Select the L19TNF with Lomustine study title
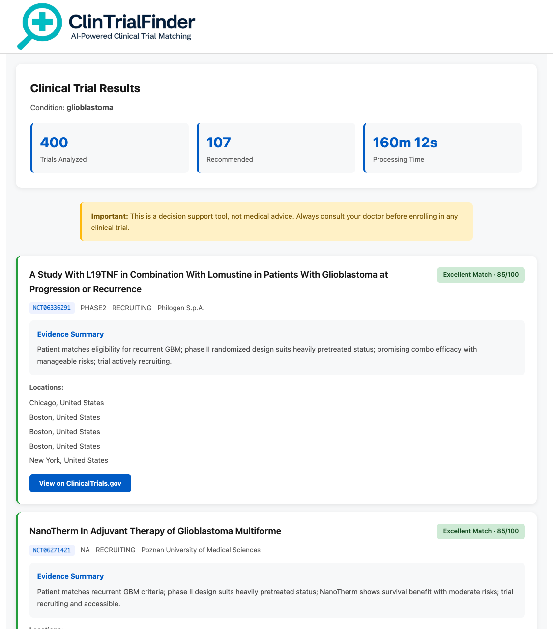Viewport: 553px width, 629px height. click(208, 282)
